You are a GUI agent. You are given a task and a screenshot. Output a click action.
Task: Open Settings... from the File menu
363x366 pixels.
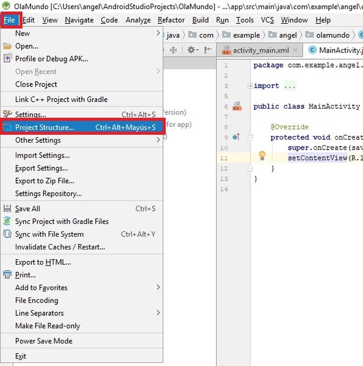coord(82,115)
